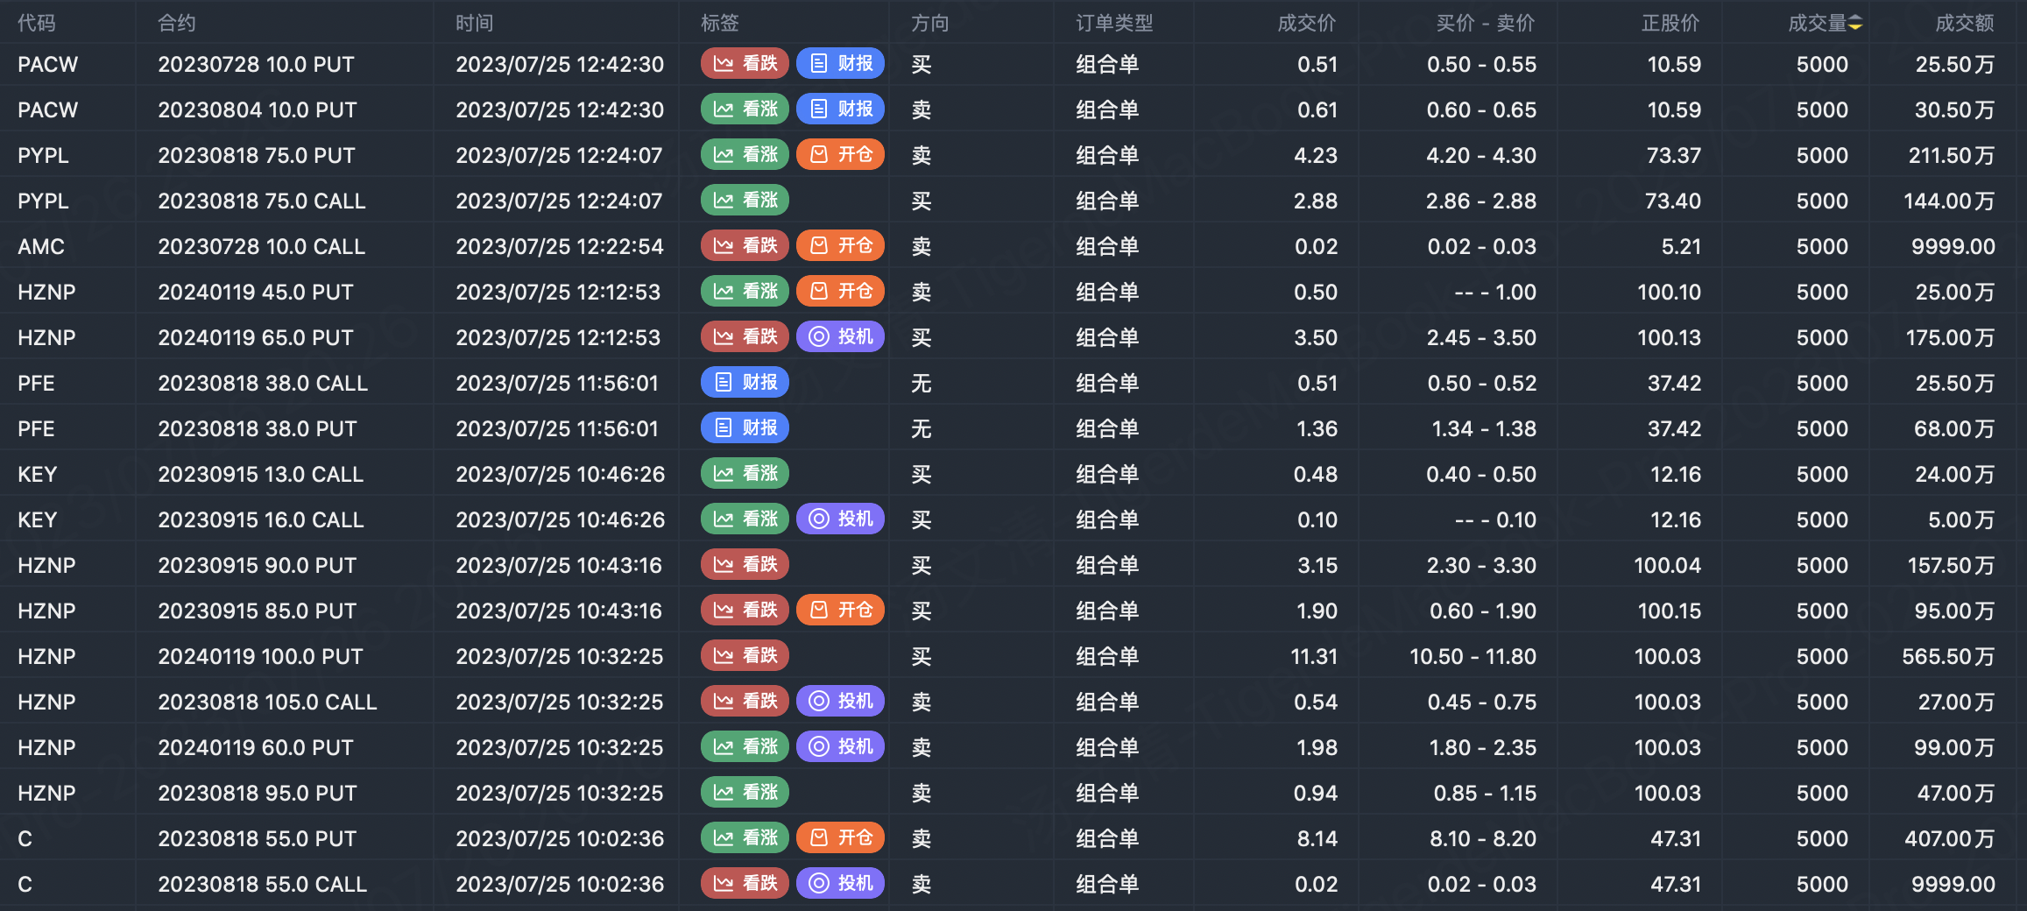Click the 方向 column header
The height and width of the screenshot is (911, 2027).
coord(930,23)
